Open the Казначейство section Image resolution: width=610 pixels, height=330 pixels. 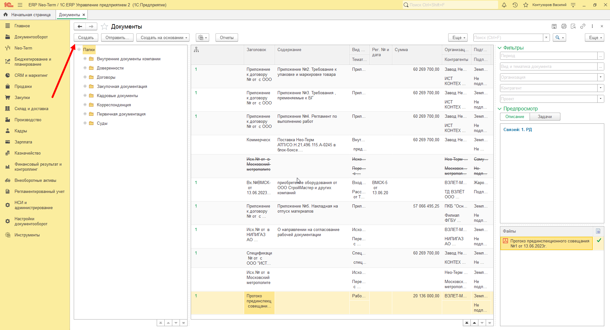tap(28, 153)
